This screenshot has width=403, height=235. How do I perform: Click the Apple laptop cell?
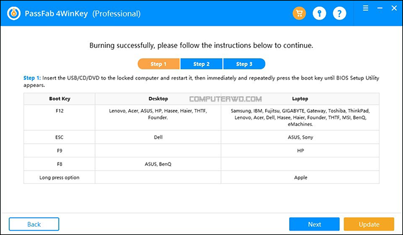300,178
